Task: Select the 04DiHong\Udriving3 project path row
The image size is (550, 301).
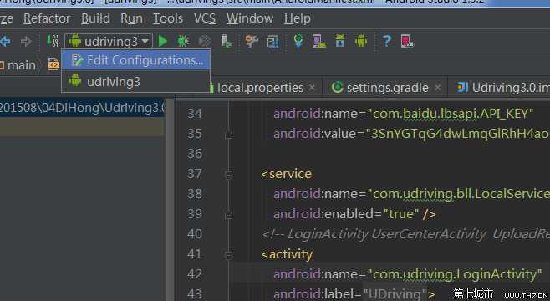Action: (82, 108)
